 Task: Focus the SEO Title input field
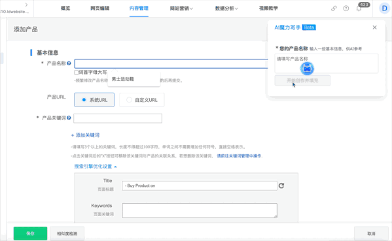(x=200, y=185)
